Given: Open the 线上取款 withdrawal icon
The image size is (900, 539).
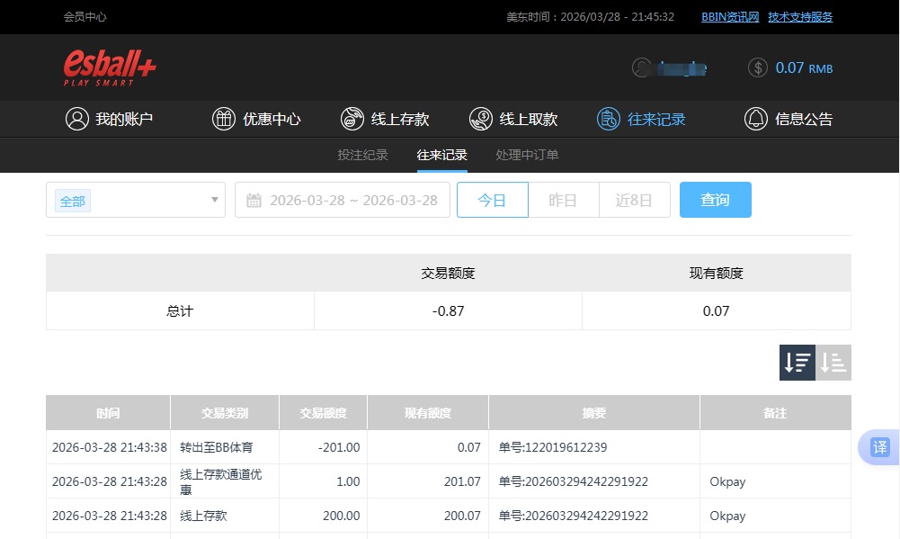Looking at the screenshot, I should [x=481, y=118].
